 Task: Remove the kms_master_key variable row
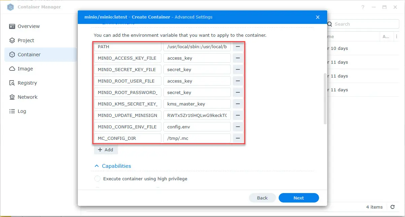[238, 104]
